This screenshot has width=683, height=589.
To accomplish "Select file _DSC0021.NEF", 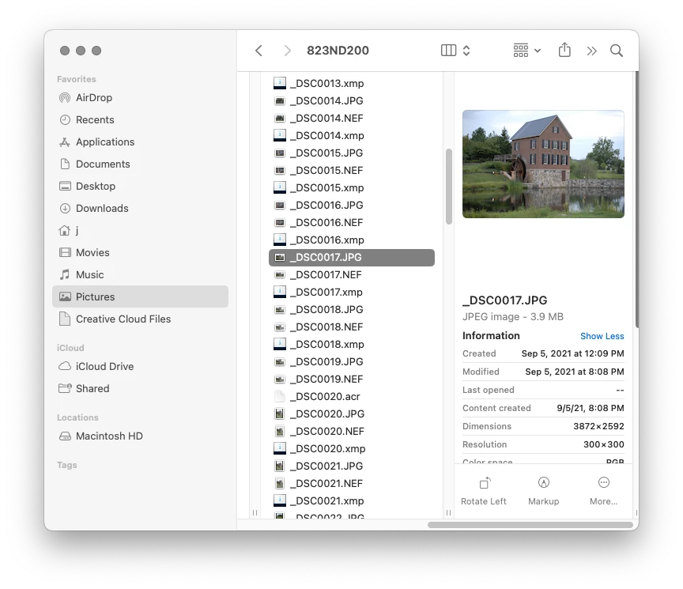I will click(x=352, y=484).
